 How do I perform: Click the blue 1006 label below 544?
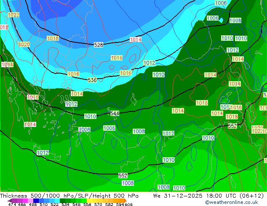[x=109, y=128]
